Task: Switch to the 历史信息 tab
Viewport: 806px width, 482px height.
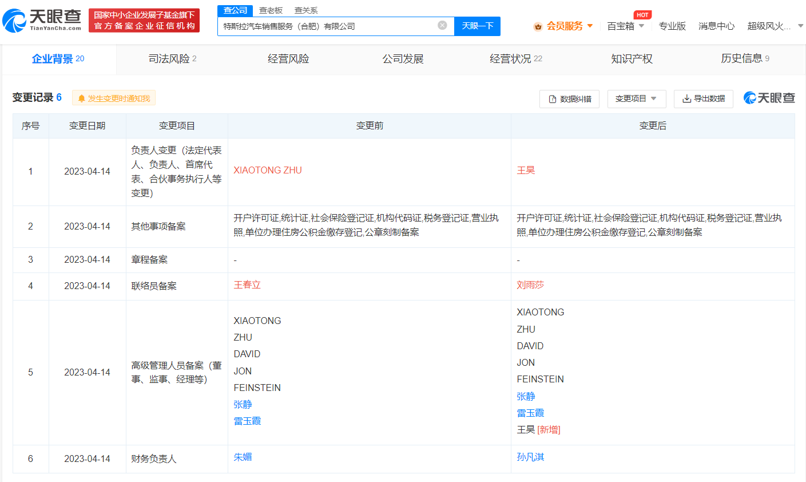Action: (x=745, y=59)
